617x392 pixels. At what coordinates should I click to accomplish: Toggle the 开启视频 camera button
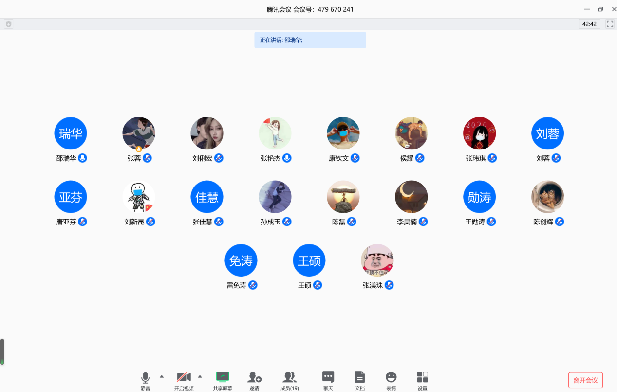point(184,377)
